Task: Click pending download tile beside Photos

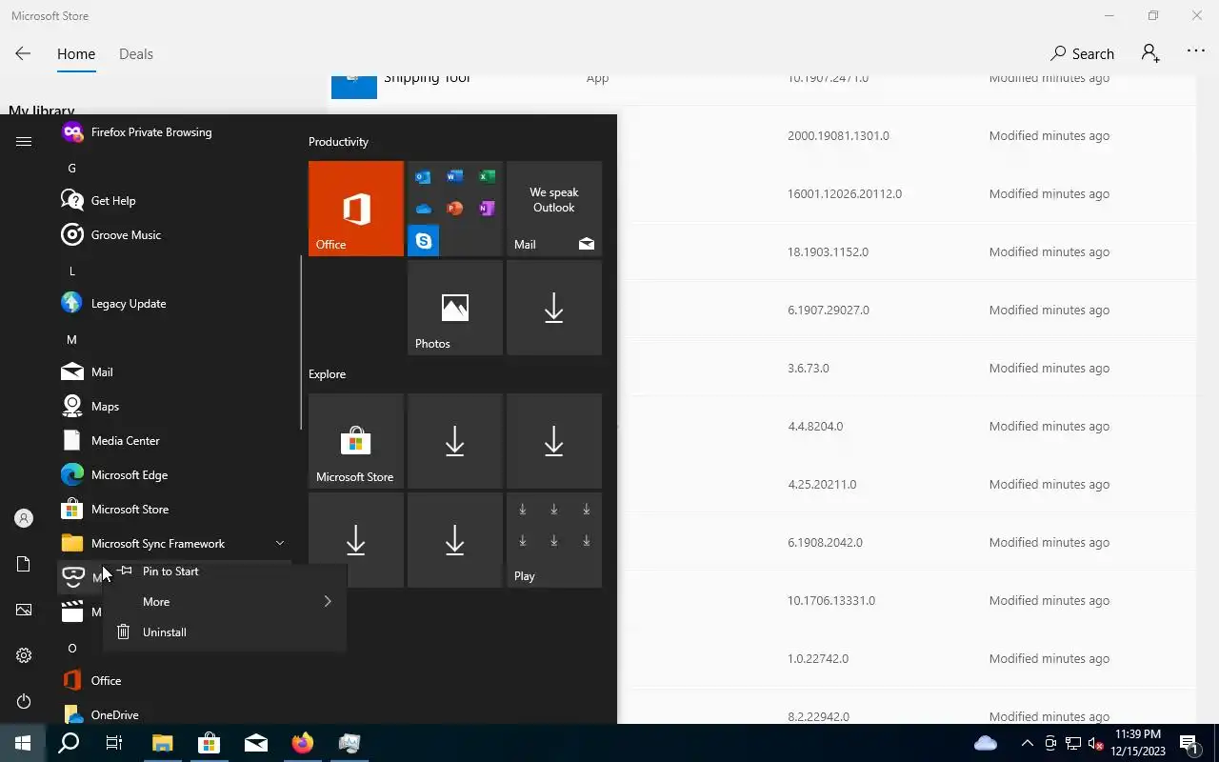Action: click(x=554, y=308)
